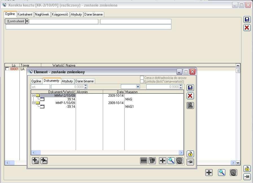Open the Atrybuty tab of Korekta kosztu
The height and width of the screenshot is (183, 253).
[x=76, y=14]
